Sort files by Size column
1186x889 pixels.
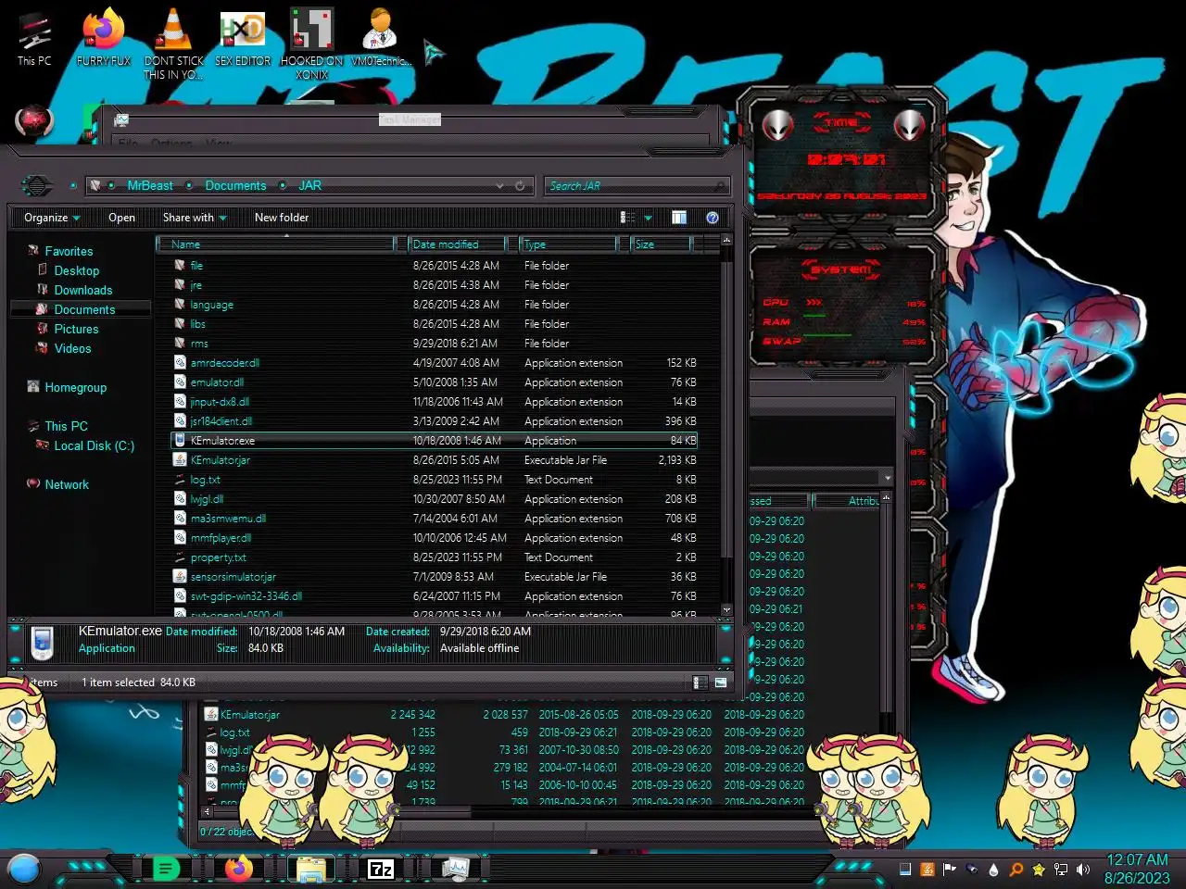click(661, 244)
